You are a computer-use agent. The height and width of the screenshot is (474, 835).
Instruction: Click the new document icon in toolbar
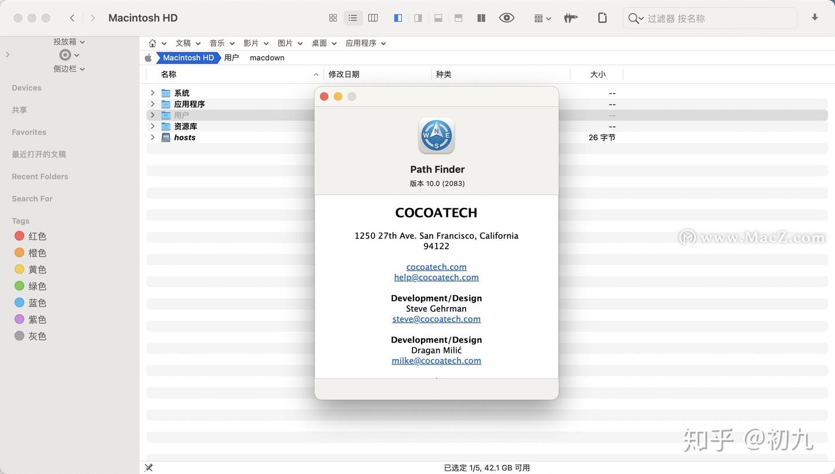[x=602, y=18]
